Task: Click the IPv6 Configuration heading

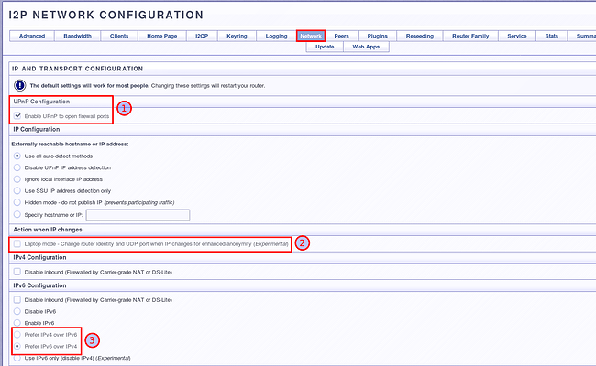Action: click(x=39, y=285)
